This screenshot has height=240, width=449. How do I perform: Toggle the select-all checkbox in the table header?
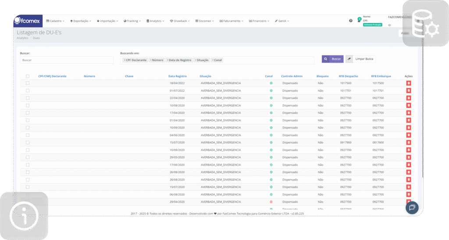tap(28, 76)
